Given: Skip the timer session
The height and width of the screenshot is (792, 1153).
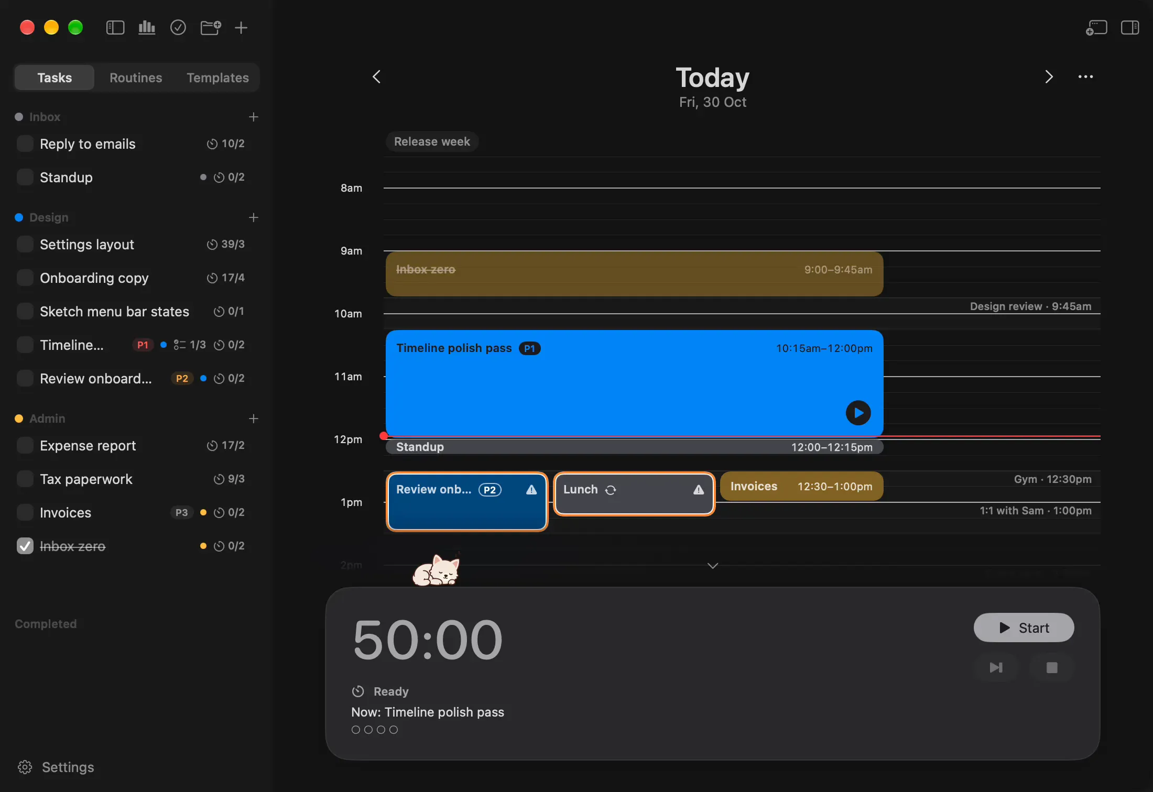Looking at the screenshot, I should pos(996,667).
